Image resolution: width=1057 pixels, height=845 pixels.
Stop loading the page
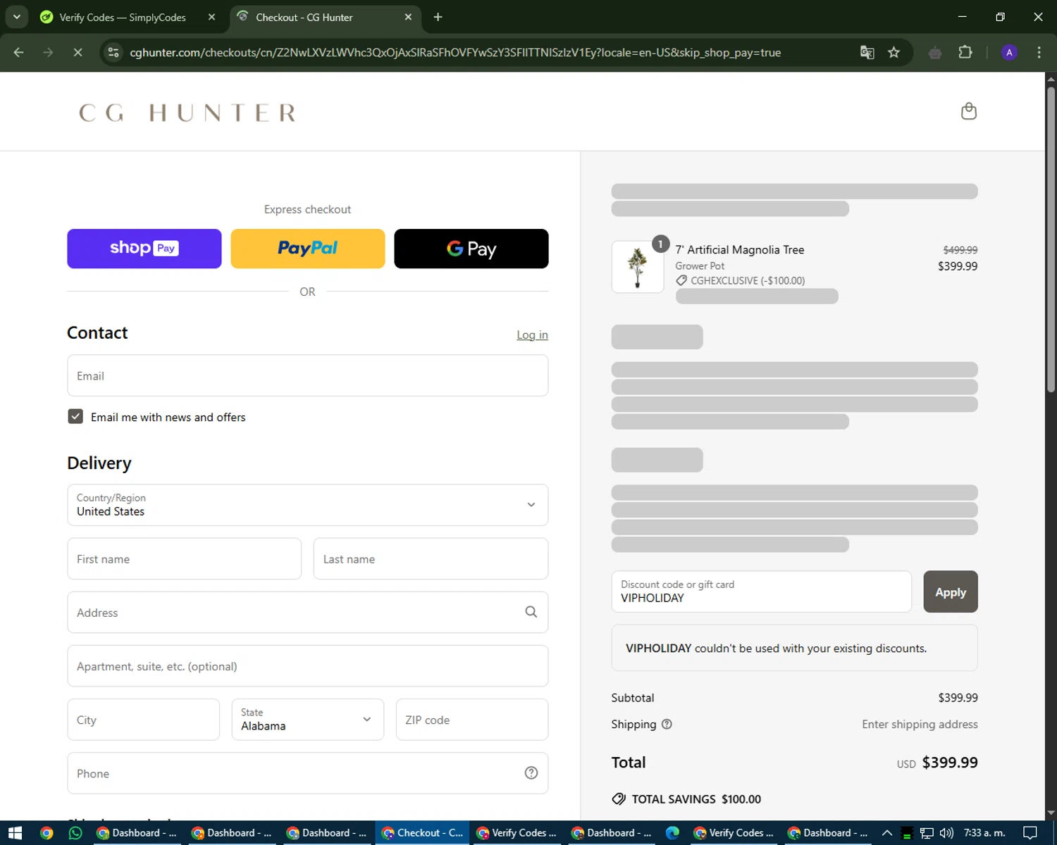(78, 52)
